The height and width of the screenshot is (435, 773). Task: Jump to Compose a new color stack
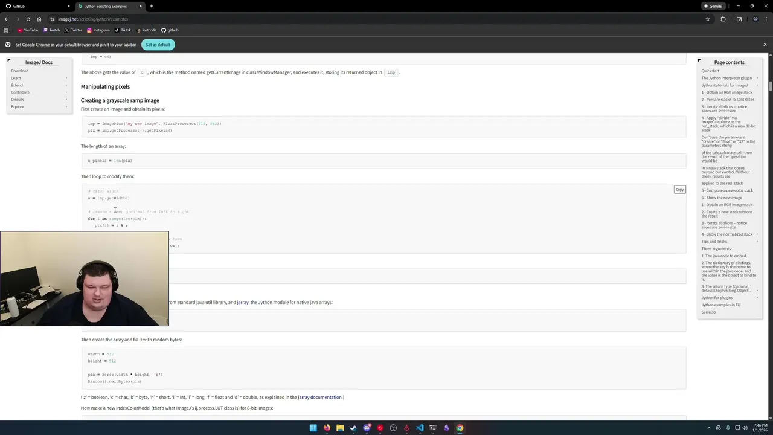(x=727, y=190)
